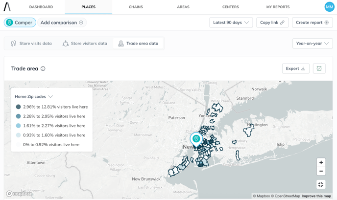Toggle the checkbox icon next to Export

[x=319, y=68]
